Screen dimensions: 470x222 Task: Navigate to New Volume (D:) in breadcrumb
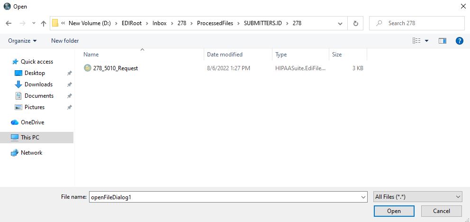click(x=90, y=23)
